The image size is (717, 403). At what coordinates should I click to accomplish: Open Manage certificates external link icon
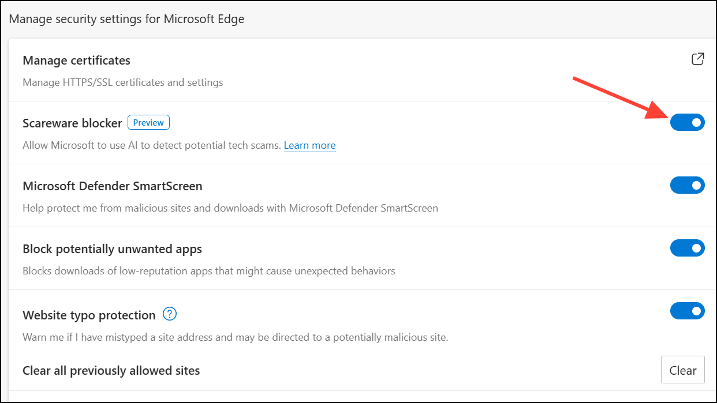tap(697, 59)
